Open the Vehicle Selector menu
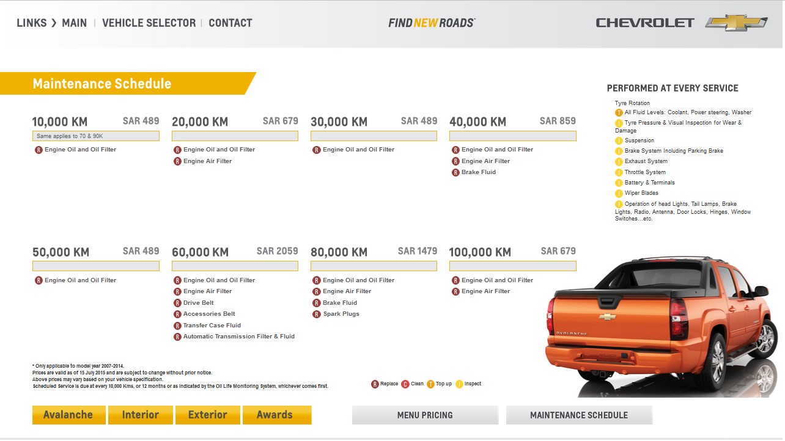 click(149, 23)
